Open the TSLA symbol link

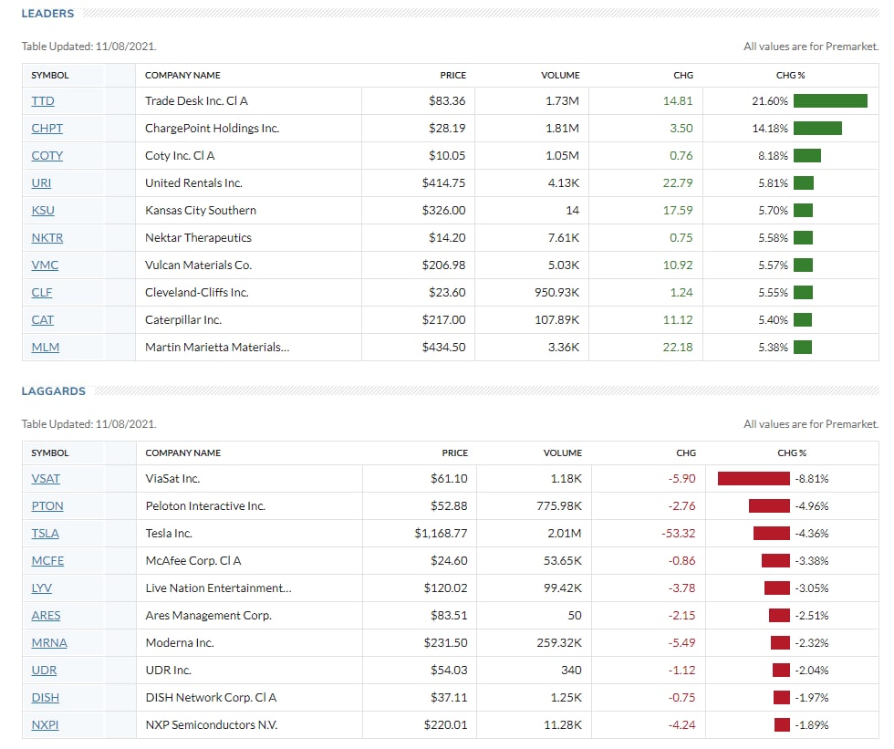[45, 534]
